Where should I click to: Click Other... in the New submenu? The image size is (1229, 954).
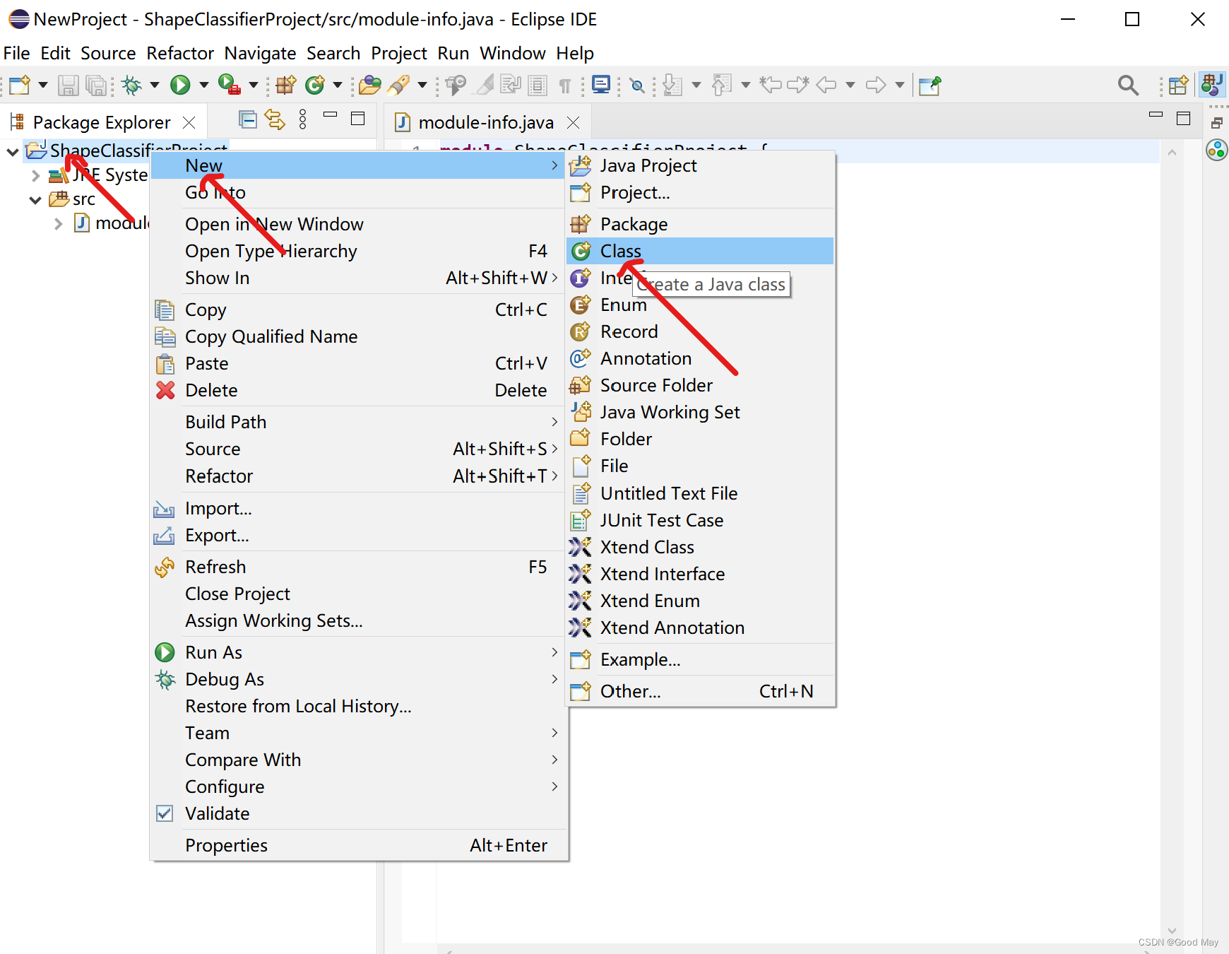click(700, 691)
